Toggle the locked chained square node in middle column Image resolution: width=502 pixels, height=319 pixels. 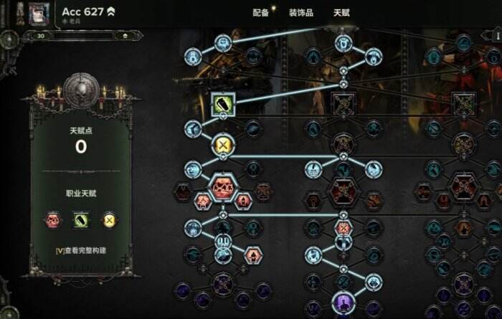click(344, 105)
